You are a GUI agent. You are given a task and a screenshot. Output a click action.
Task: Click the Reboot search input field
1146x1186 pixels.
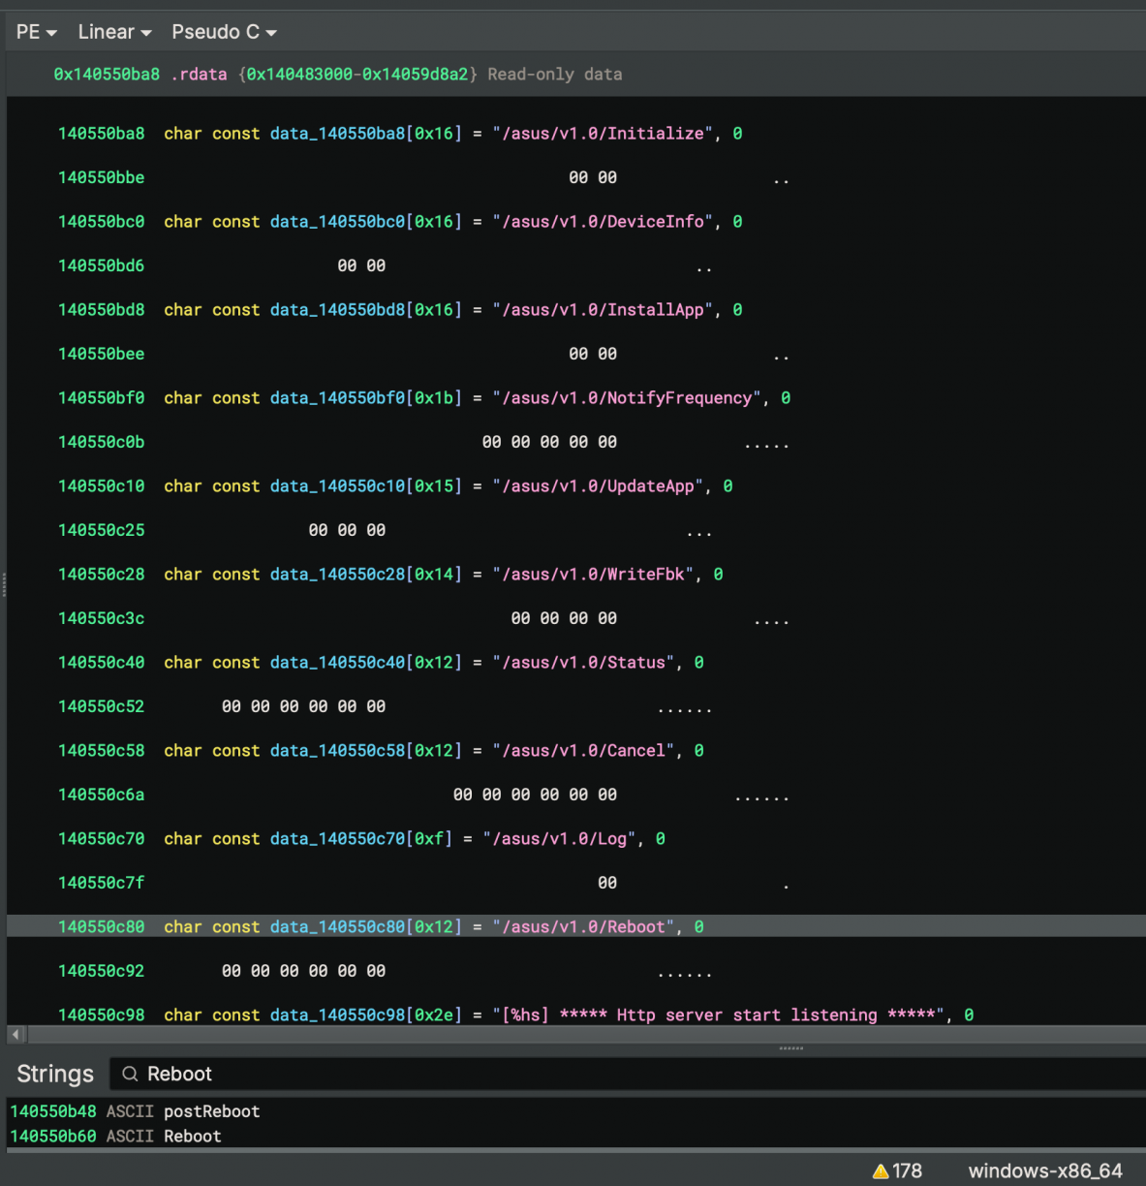(x=581, y=1074)
